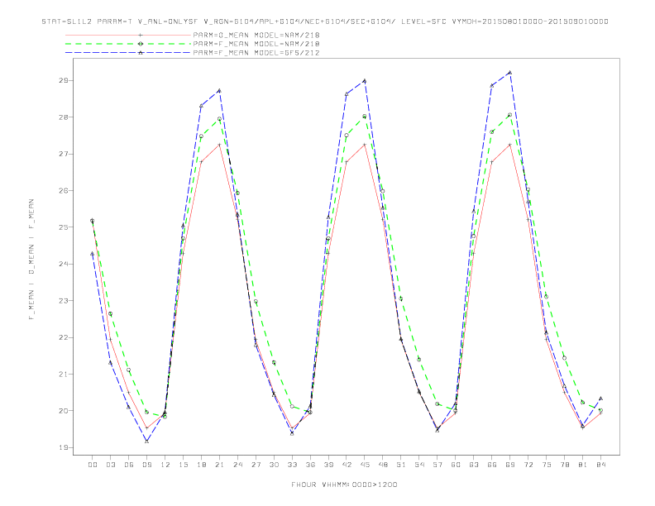Click x-axis forecast hour label 27
The width and height of the screenshot is (655, 506).
pyautogui.click(x=256, y=465)
